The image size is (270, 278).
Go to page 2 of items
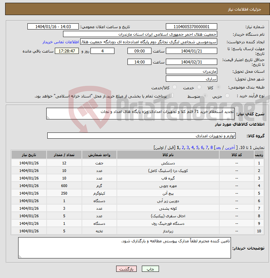coord(183,148)
